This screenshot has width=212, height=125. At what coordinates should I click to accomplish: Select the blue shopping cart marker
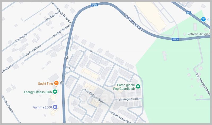(203, 19)
